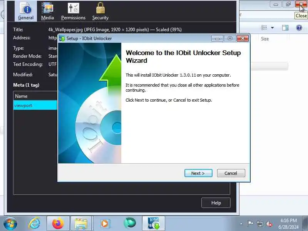Open the General tab in Page Info
The width and height of the screenshot is (308, 231).
tap(26, 11)
